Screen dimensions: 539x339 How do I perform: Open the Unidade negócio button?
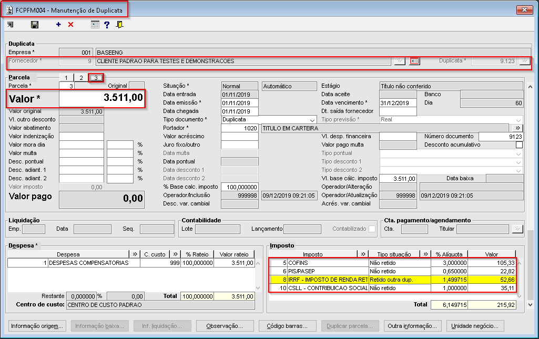coord(475,326)
